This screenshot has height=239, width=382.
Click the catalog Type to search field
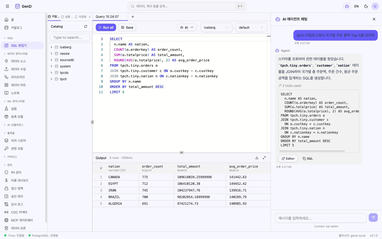pyautogui.click(x=70, y=37)
